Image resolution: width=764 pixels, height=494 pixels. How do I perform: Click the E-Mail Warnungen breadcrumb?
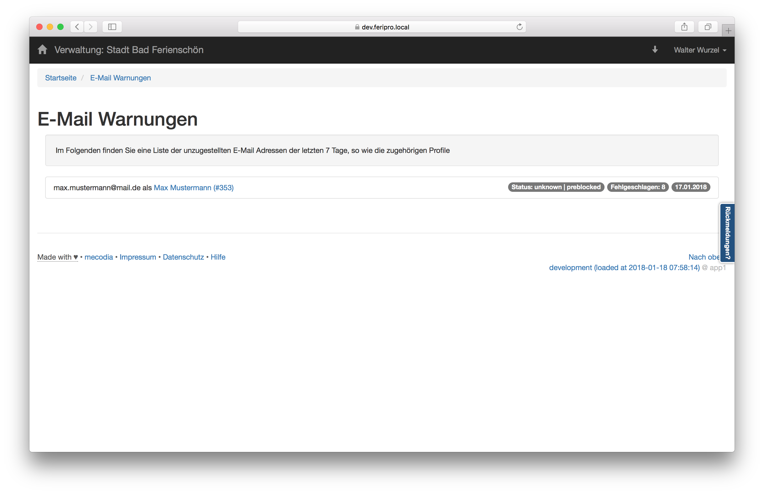point(120,78)
